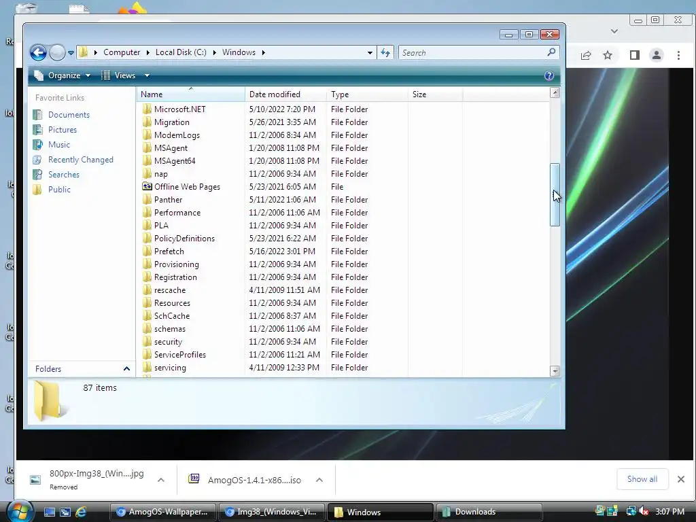Click the file list scrollbar thumb

[555, 194]
